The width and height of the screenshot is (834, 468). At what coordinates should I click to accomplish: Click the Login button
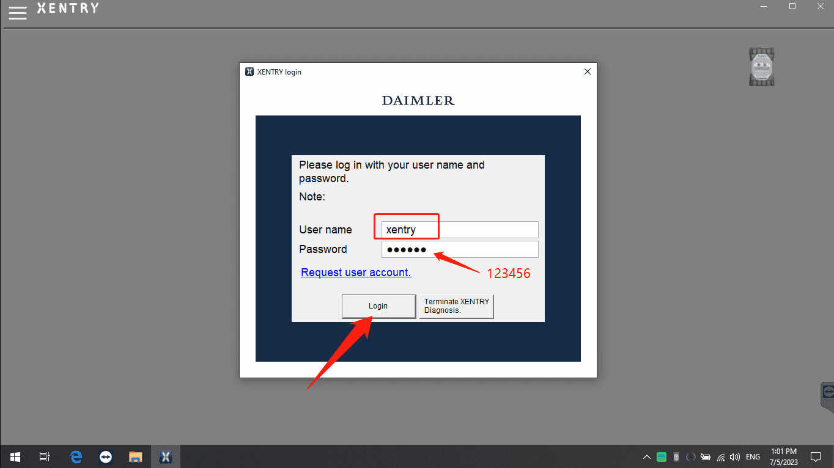click(x=378, y=306)
